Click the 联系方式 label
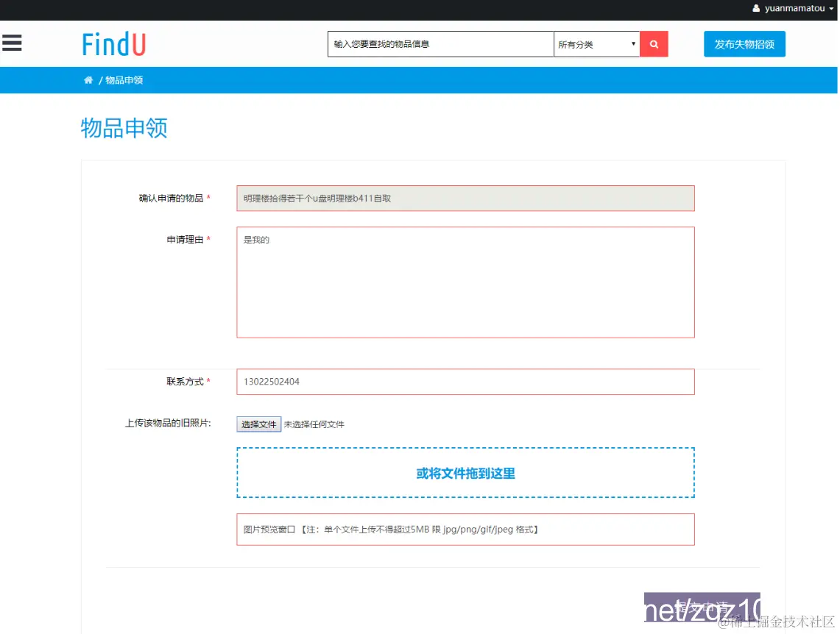 (x=185, y=382)
